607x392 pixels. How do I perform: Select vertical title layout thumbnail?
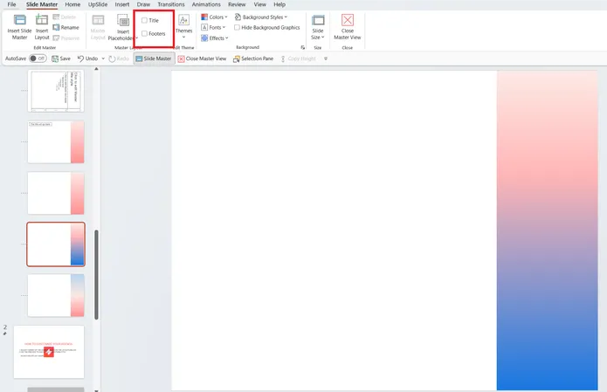coord(56,91)
